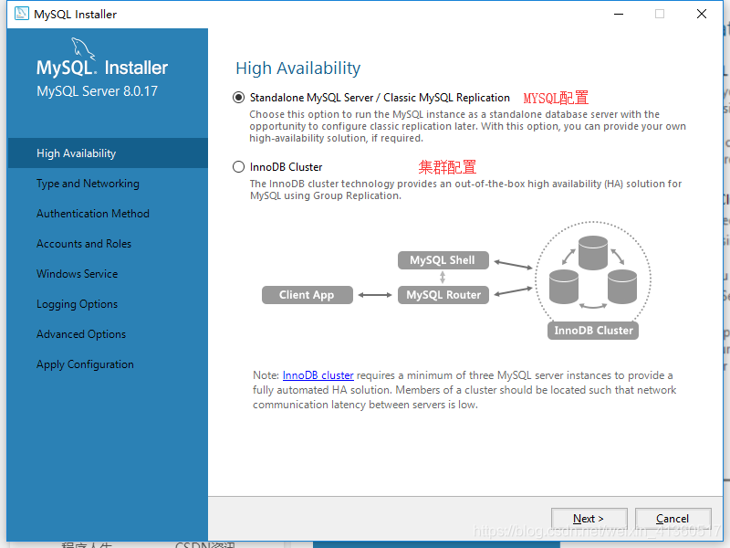Go to High Availability step in sidebar
The image size is (730, 548).
click(x=108, y=153)
